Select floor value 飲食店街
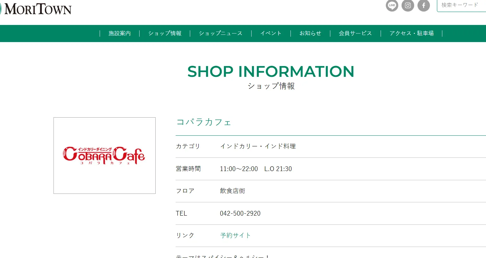This screenshot has width=486, height=258. [x=233, y=191]
